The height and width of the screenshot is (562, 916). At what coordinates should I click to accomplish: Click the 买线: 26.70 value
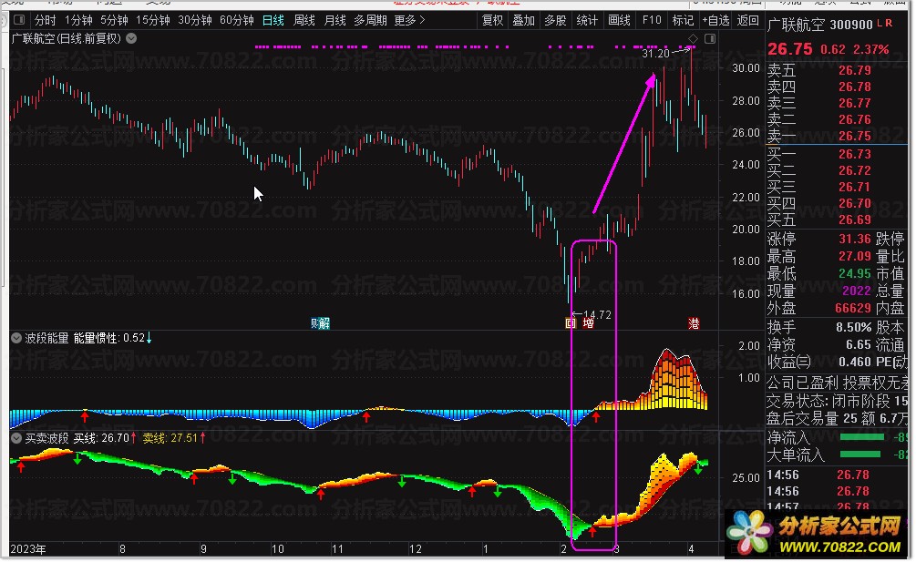click(105, 438)
